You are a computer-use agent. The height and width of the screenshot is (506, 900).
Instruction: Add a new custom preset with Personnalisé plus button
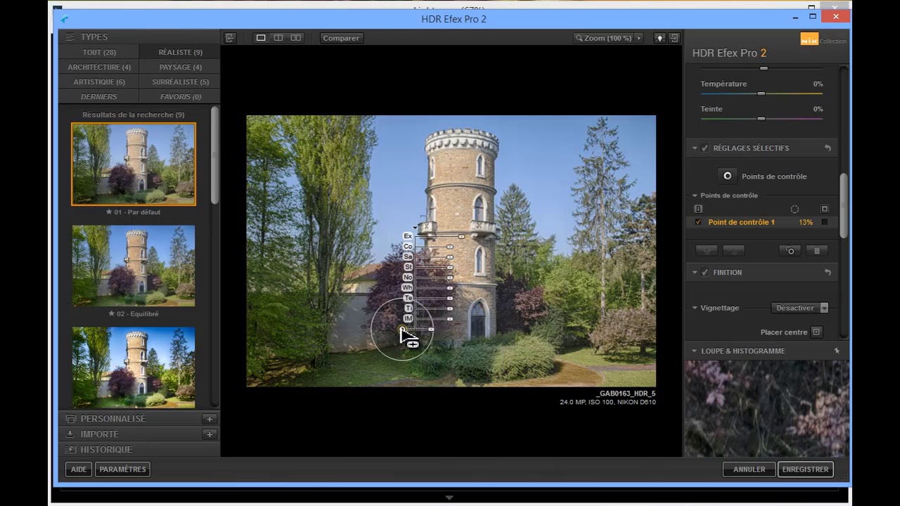209,419
